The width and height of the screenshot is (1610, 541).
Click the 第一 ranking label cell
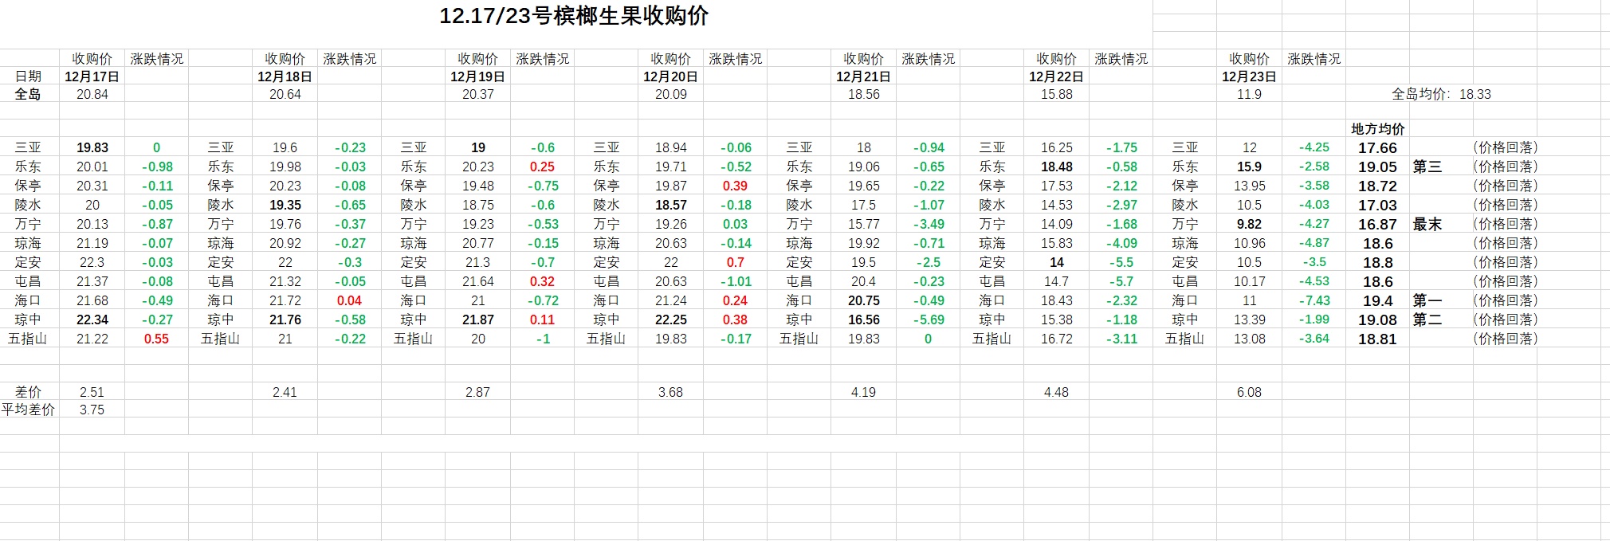pos(1427,300)
